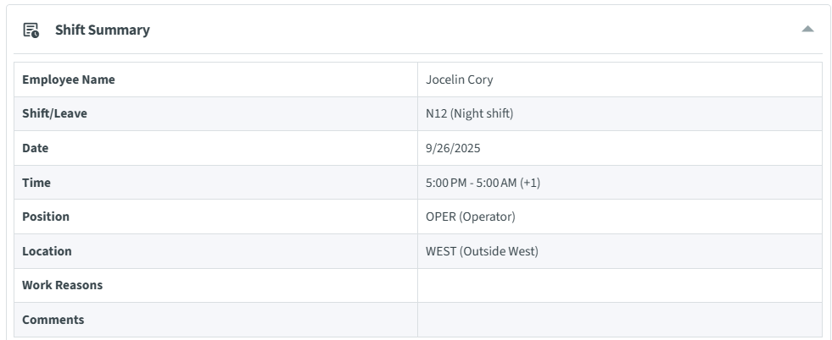Click the Comments row label

tap(53, 320)
